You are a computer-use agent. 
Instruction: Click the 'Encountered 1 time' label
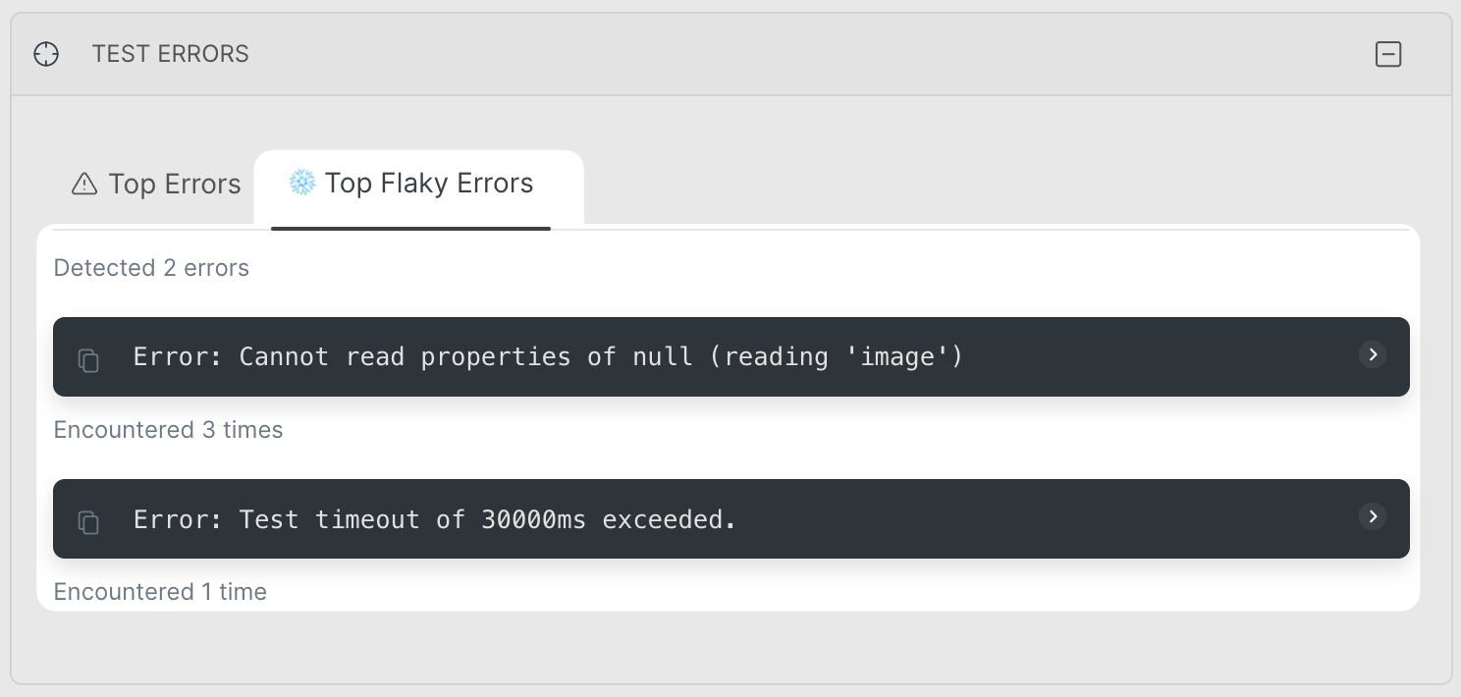point(160,592)
